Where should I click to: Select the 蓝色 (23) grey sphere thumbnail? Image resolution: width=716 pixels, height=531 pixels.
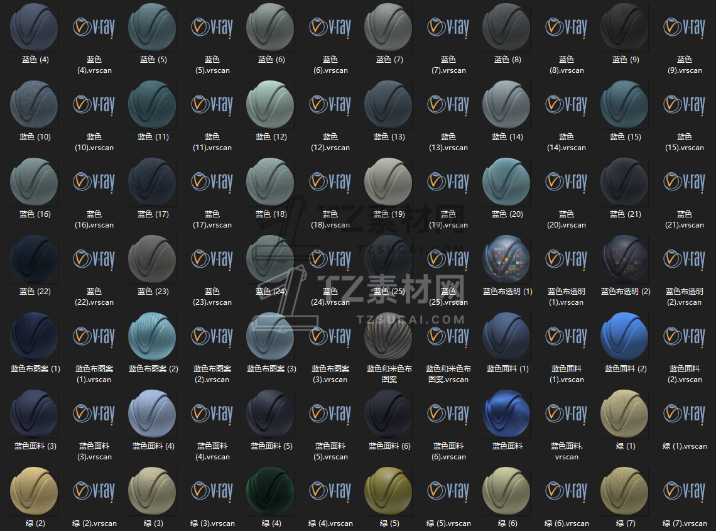(153, 259)
